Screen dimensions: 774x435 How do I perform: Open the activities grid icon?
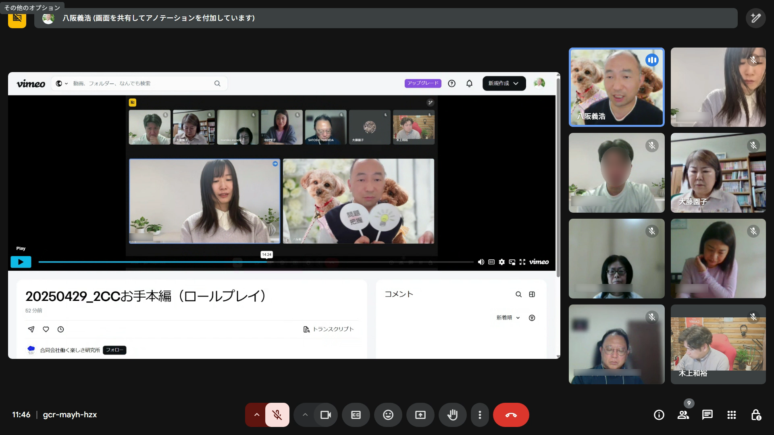coord(731,415)
